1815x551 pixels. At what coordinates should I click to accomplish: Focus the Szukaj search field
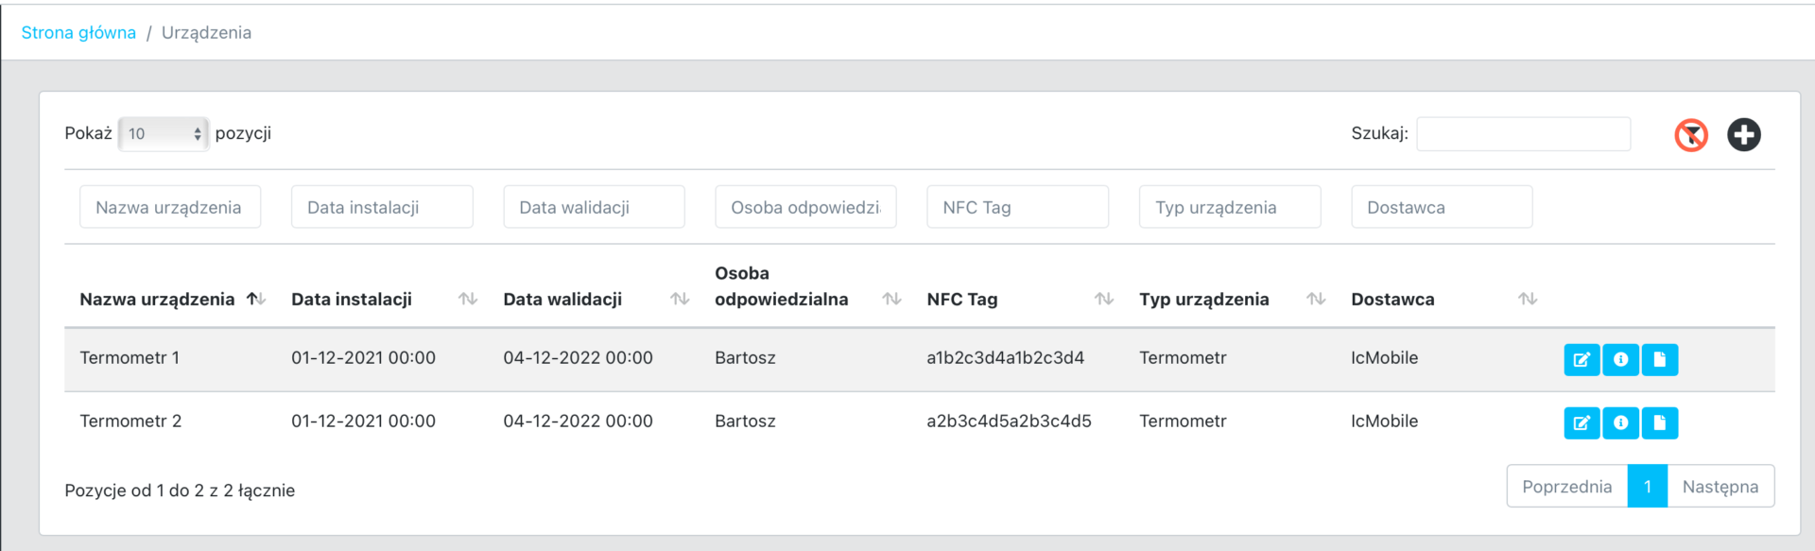(x=1523, y=134)
